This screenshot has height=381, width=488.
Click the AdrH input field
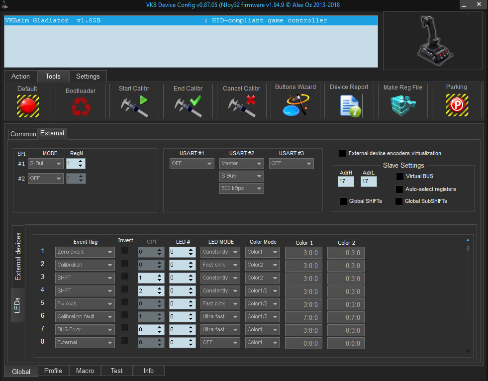[x=346, y=182]
